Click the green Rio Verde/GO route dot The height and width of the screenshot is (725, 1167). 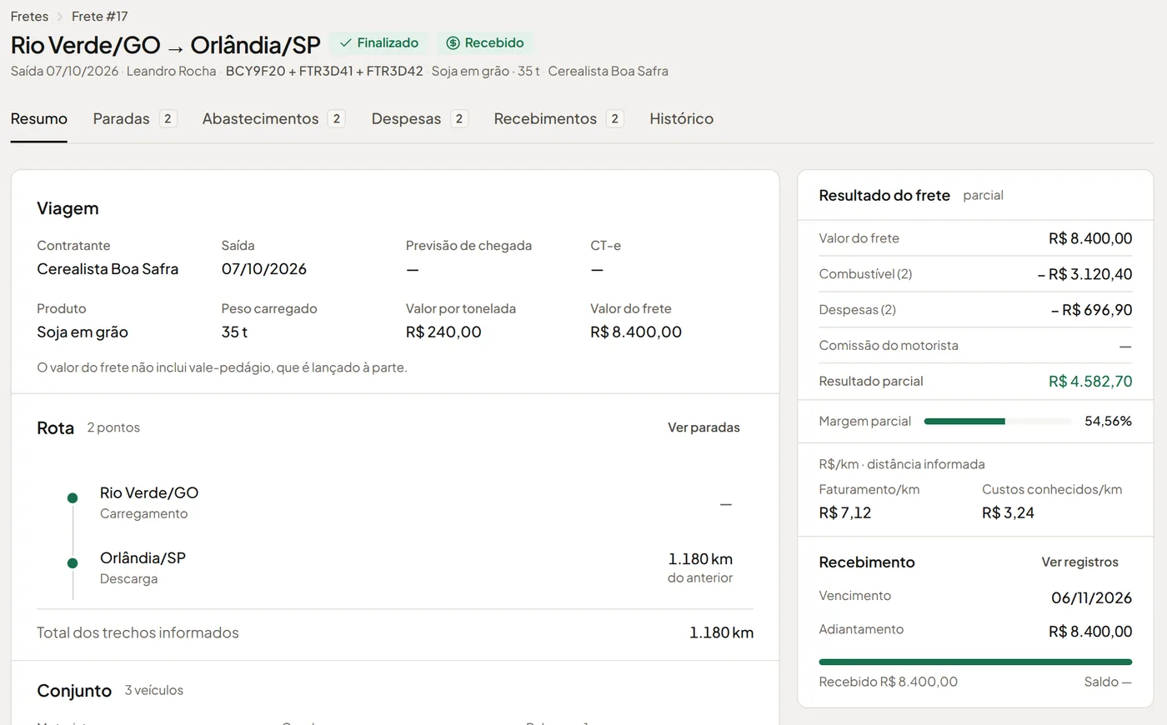73,498
